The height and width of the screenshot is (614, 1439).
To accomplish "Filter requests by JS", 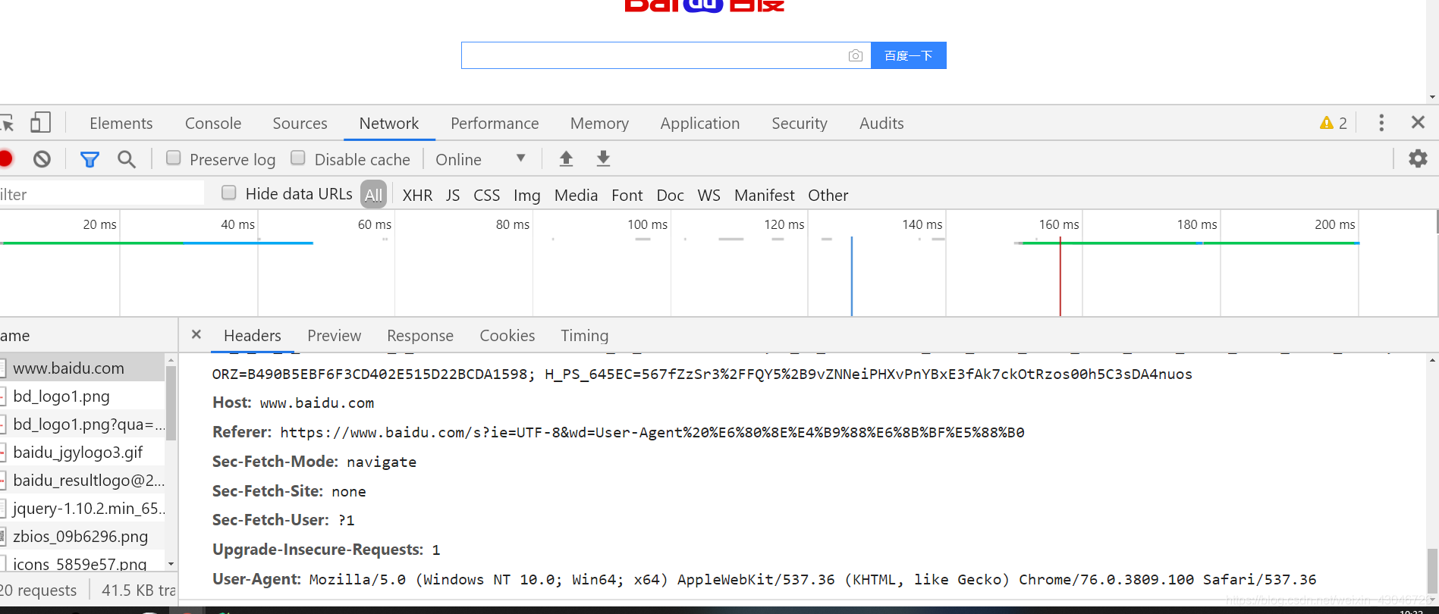I will pyautogui.click(x=453, y=196).
